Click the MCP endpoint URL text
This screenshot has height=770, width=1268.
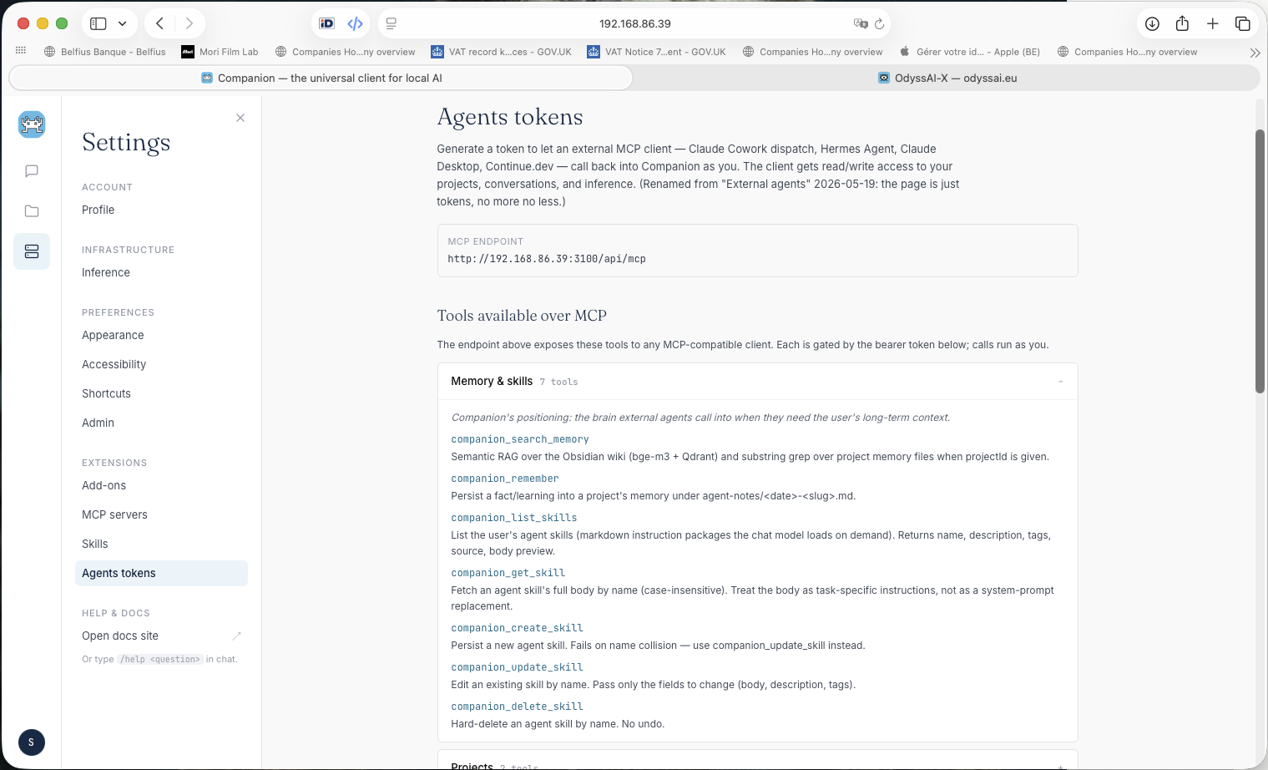(x=547, y=259)
